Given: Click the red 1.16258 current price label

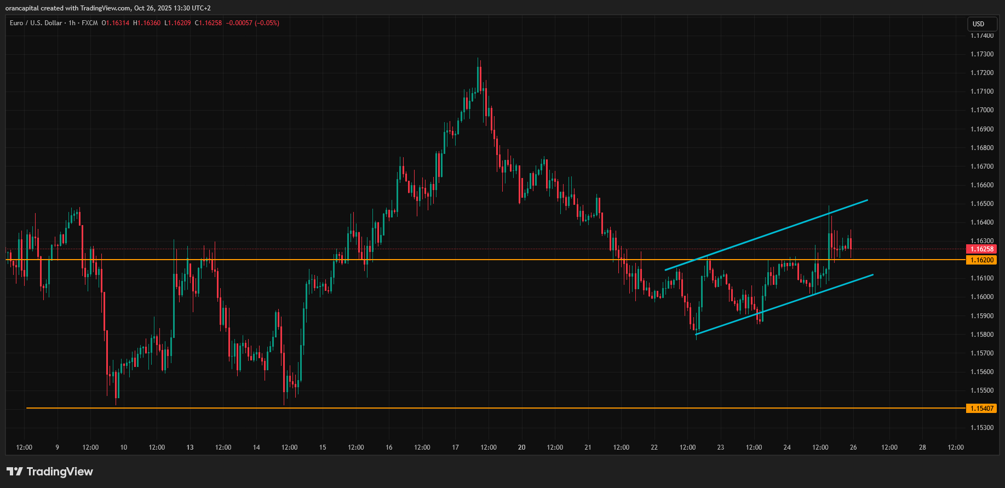Looking at the screenshot, I should pyautogui.click(x=981, y=249).
